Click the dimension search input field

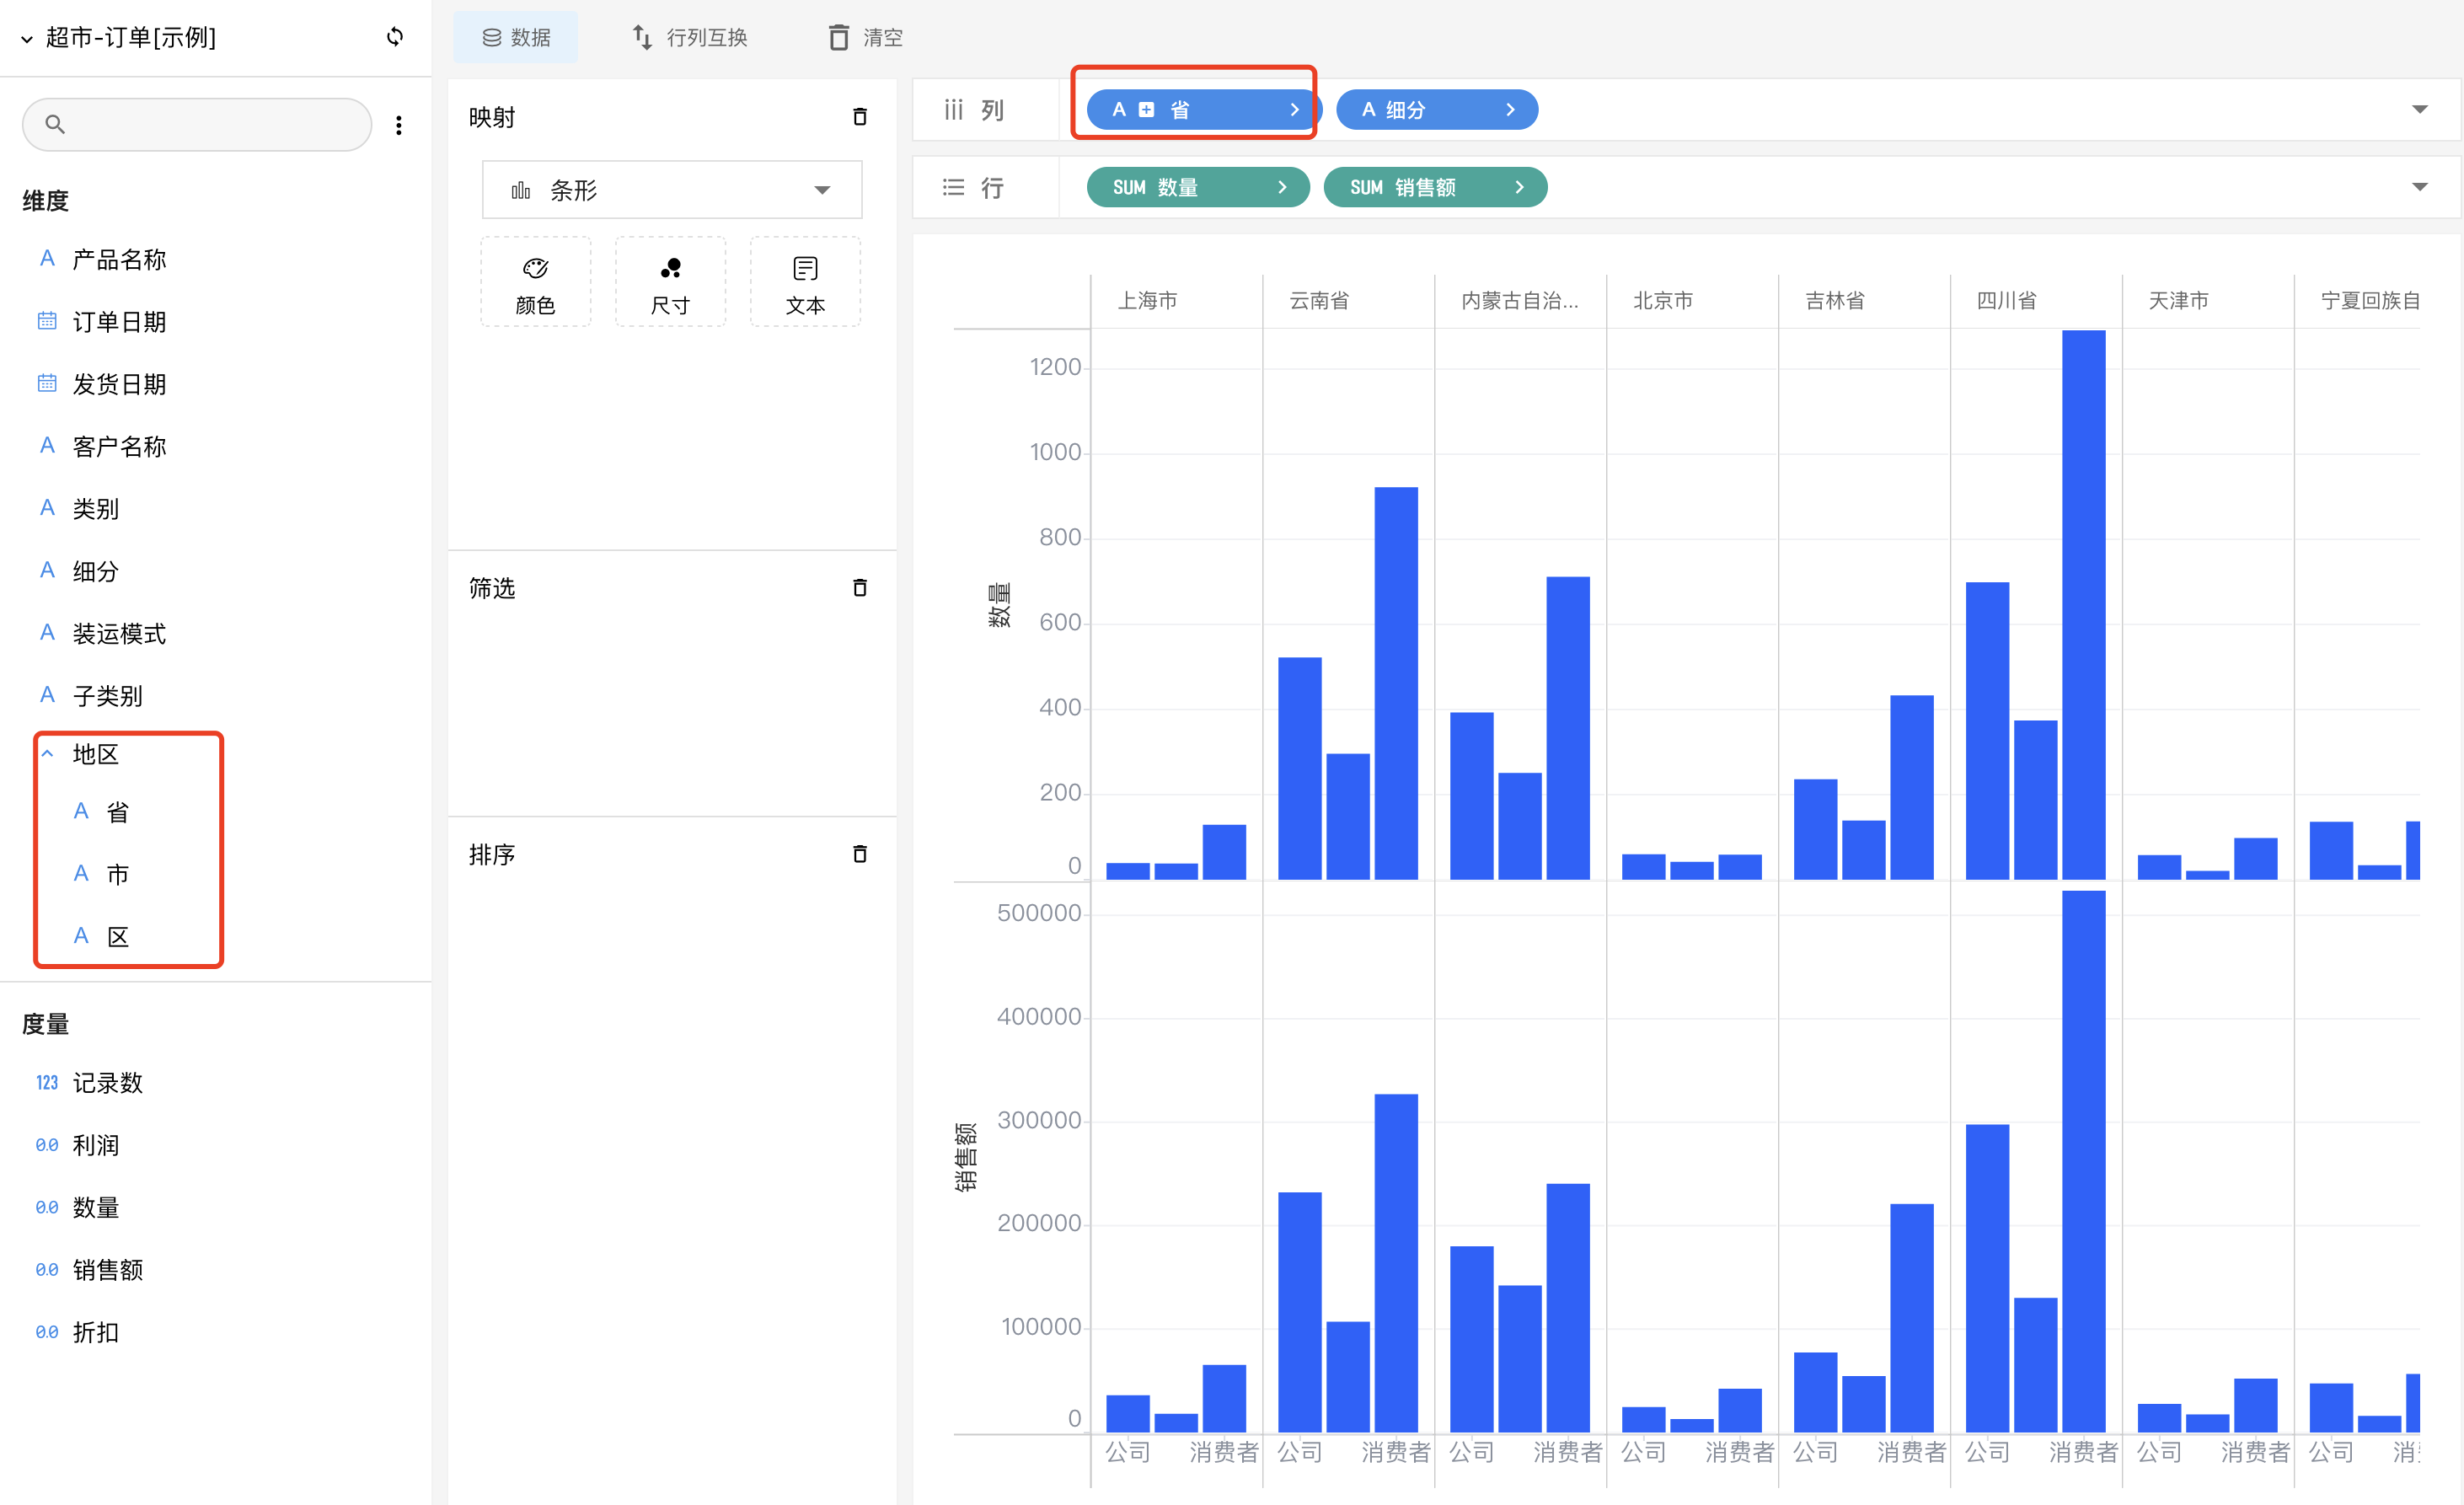tap(197, 124)
